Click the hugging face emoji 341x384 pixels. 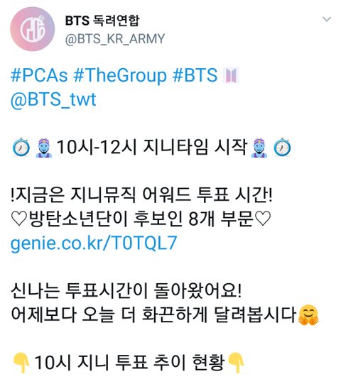pyautogui.click(x=308, y=315)
